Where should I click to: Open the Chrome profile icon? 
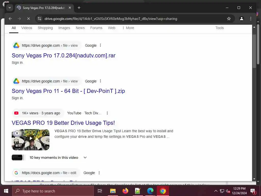point(242,19)
